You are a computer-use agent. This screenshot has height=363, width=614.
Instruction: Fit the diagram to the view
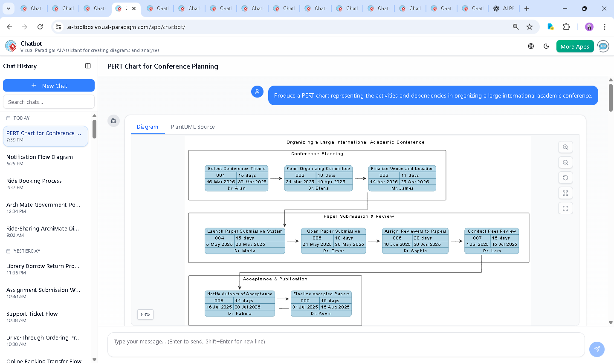coord(565,193)
